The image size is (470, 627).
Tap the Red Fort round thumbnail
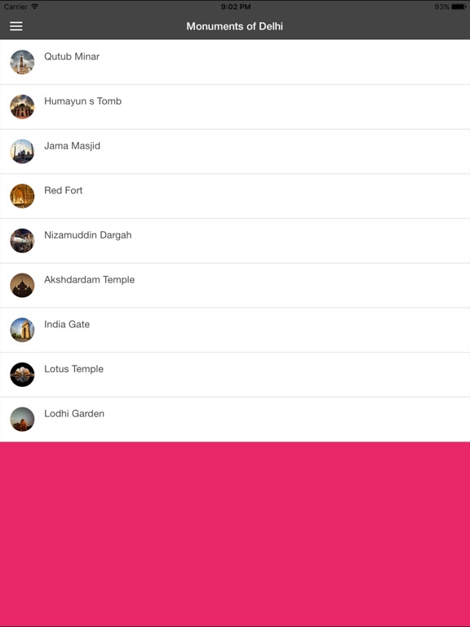pos(22,196)
